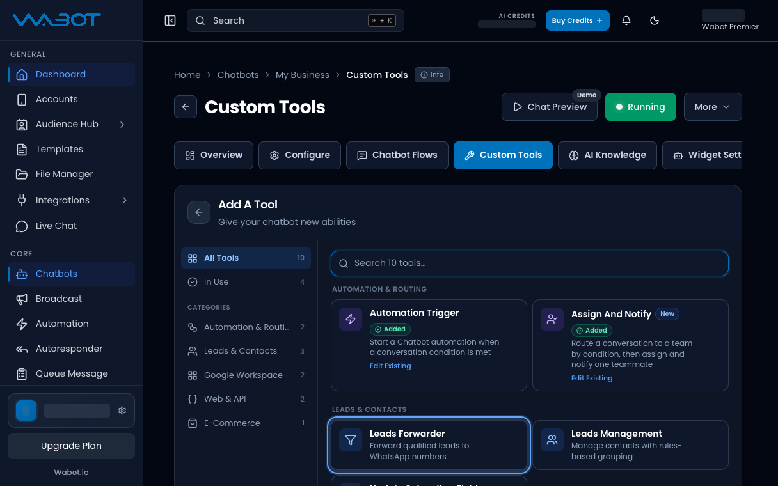The height and width of the screenshot is (486, 778).
Task: Click Edit Existing under Assign And Notify
Action: click(x=592, y=379)
